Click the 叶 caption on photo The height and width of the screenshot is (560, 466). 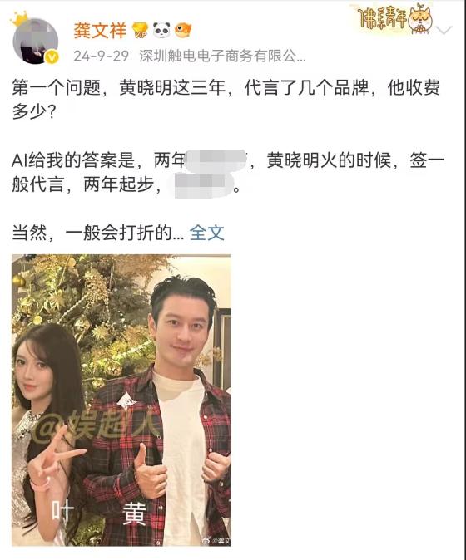coord(63,510)
